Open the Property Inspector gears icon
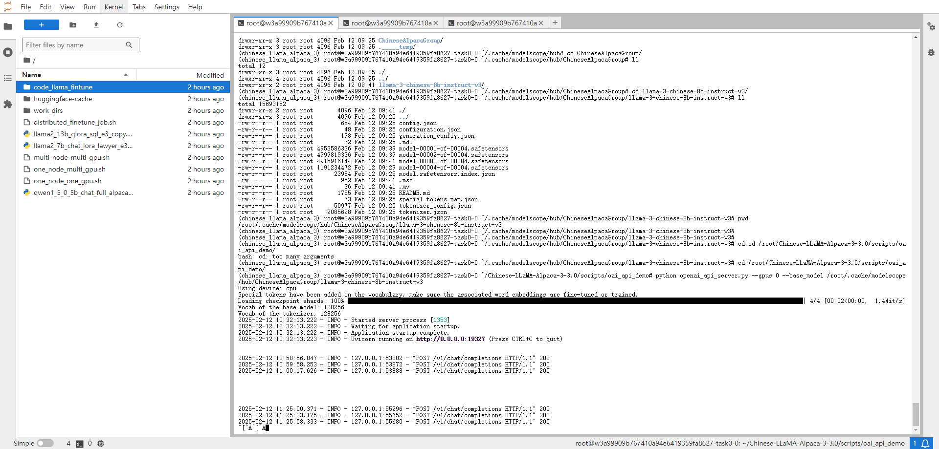Image resolution: width=939 pixels, height=449 pixels. tap(931, 26)
